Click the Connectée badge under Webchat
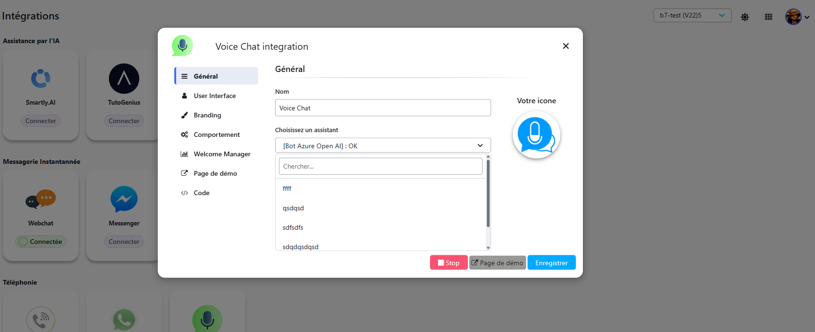Image resolution: width=815 pixels, height=332 pixels. 41,242
